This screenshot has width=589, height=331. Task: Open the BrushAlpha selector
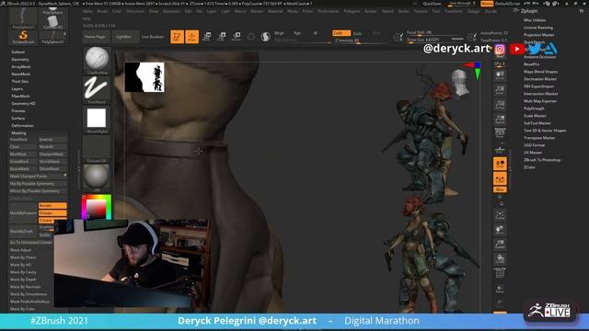pos(97,120)
